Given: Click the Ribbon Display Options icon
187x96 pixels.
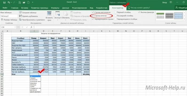Looking at the screenshot, I should pyautogui.click(x=171, y=2).
